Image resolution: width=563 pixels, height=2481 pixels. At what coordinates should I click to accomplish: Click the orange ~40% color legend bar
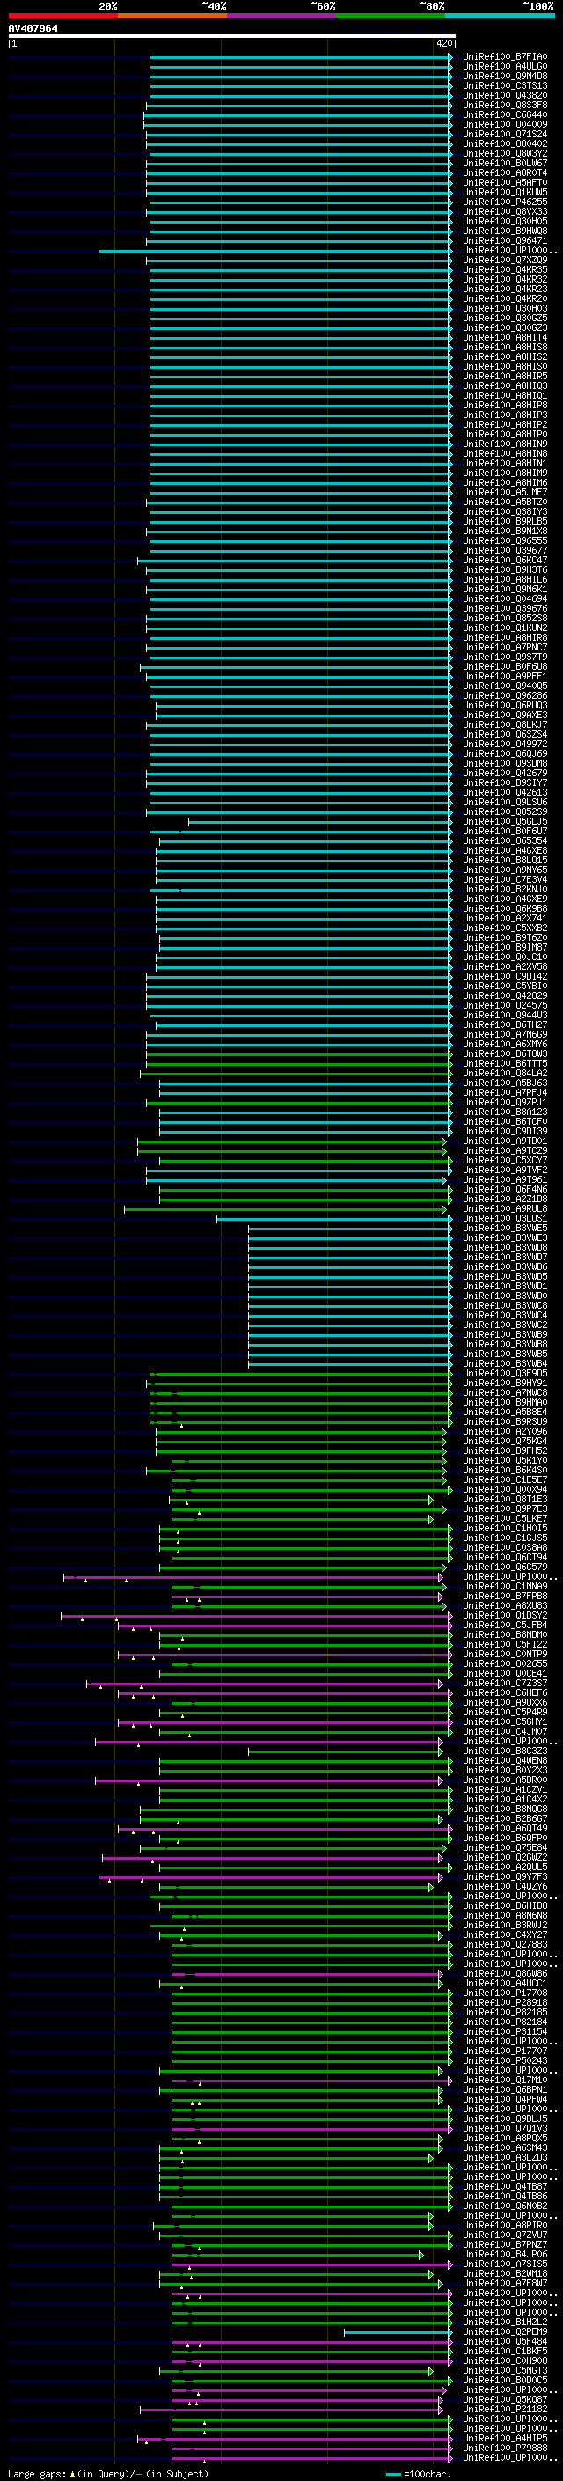coord(172,16)
